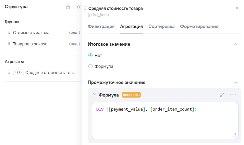This screenshot has height=145, width=244.
Task: Collapse the Промежуточное значение section
Action: pos(235,83)
